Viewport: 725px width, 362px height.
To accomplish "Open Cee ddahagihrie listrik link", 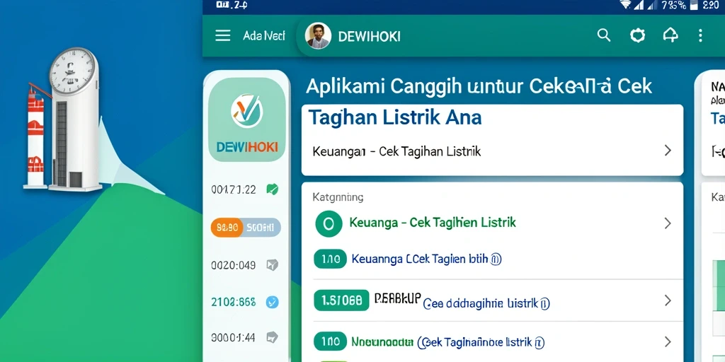I will point(486,303).
